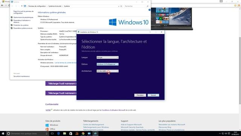Open the Windows Store taskbar icon
The width and height of the screenshot is (241, 136).
pyautogui.click(x=71, y=133)
